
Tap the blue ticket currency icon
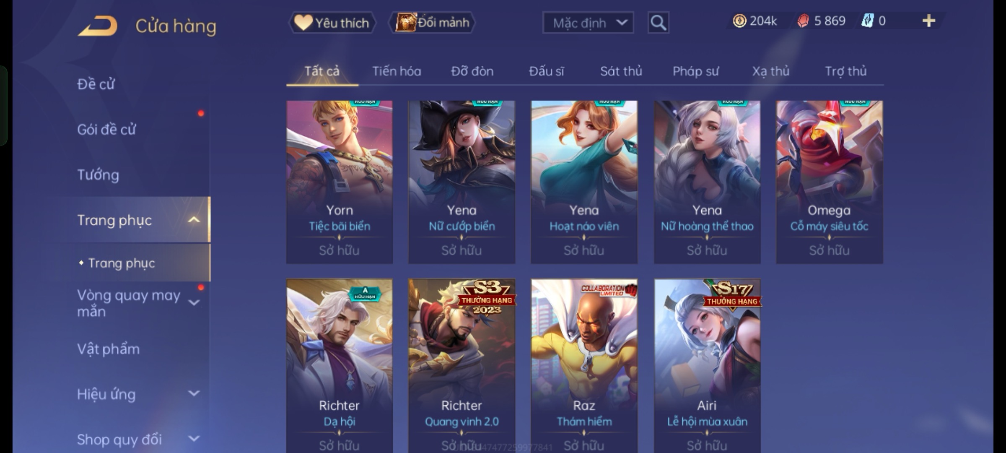click(x=867, y=21)
